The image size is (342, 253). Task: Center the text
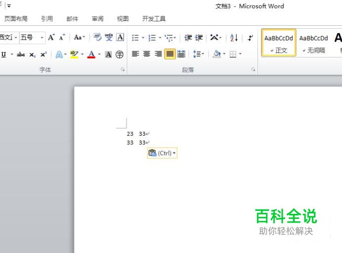147,54
